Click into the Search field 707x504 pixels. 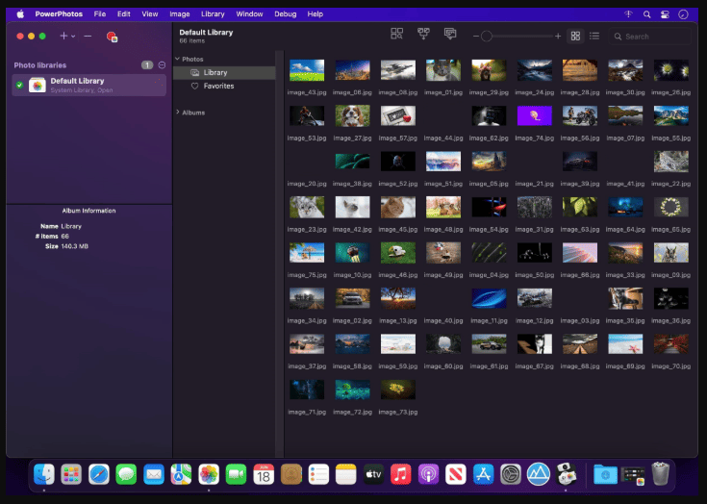pos(649,37)
